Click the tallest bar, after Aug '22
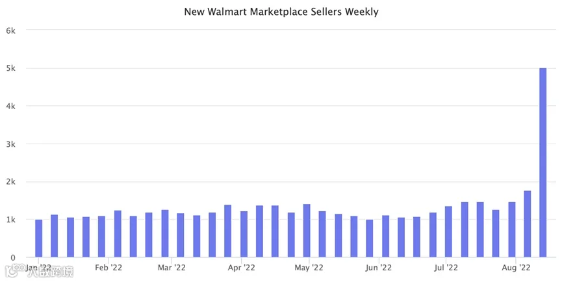562x282 pixels. click(543, 162)
